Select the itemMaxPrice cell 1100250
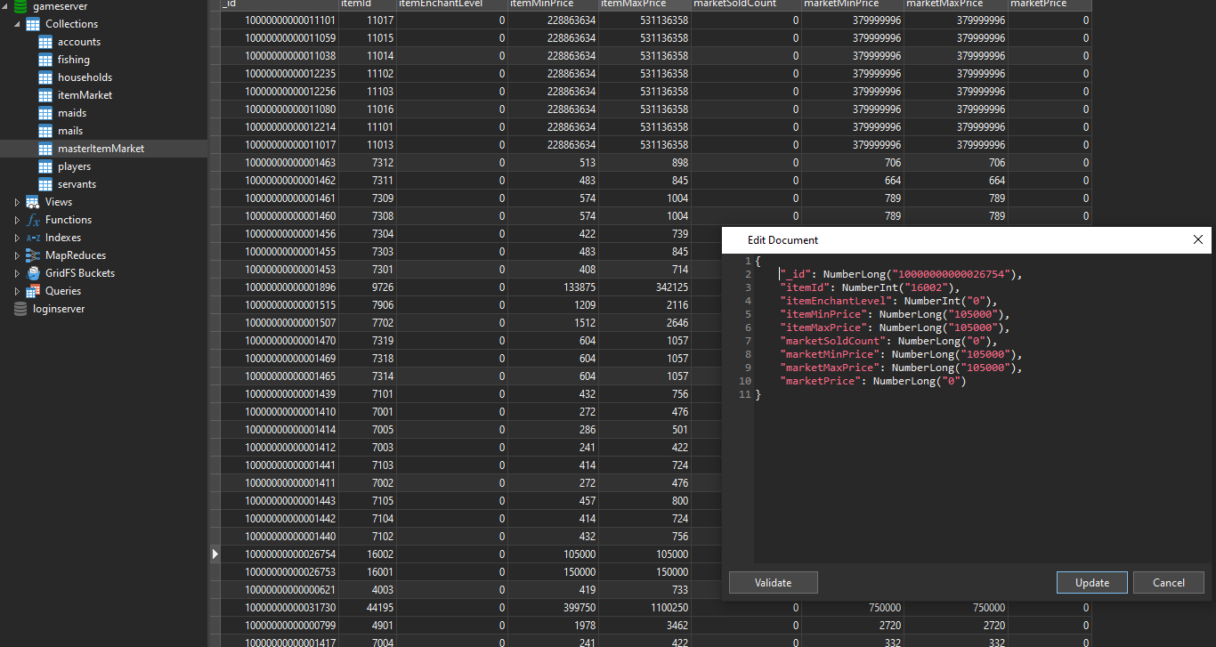Viewport: 1216px width, 647px height. point(644,608)
